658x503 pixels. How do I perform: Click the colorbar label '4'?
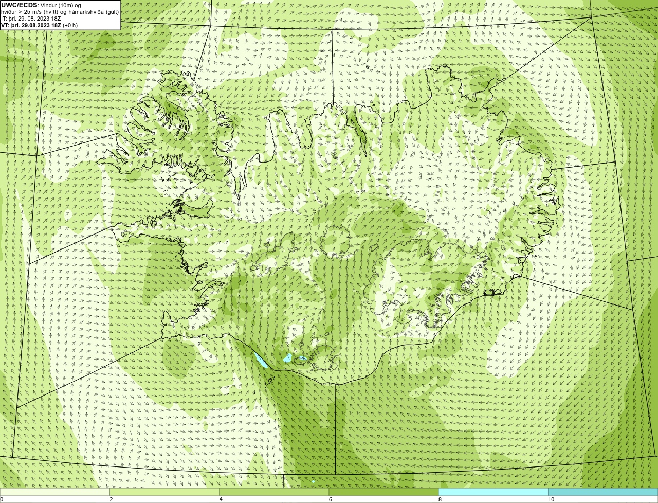click(x=221, y=499)
